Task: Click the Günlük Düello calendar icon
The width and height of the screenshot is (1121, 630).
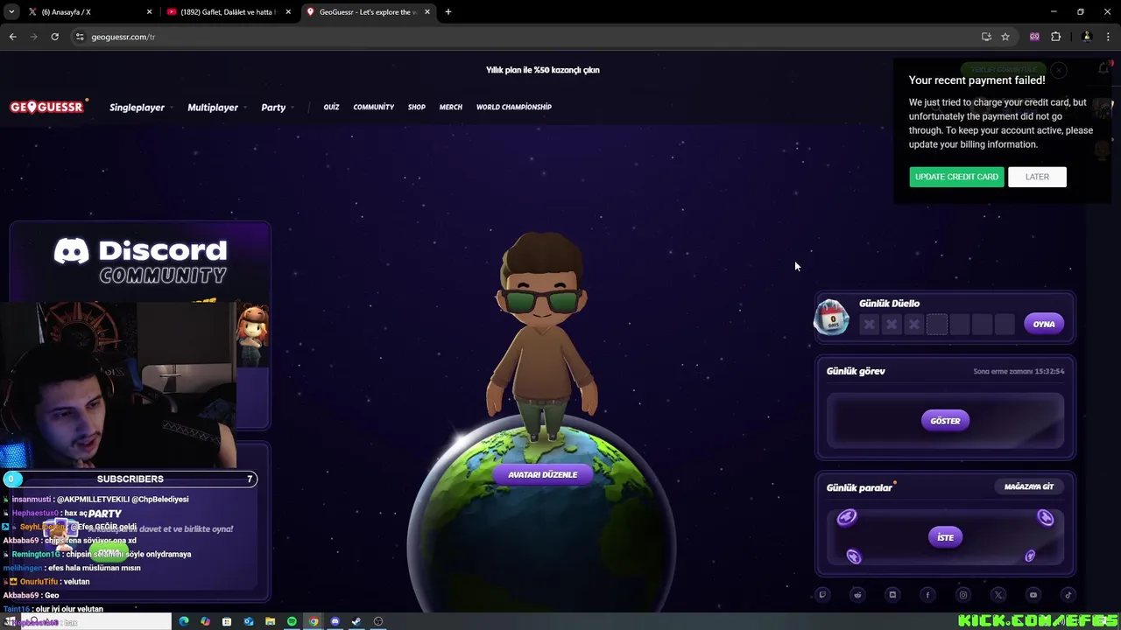Action: pos(831,317)
